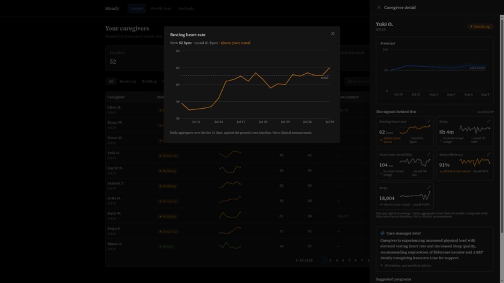Click the Steady app logo
Screen dimensions: 504x283
pyautogui.click(x=112, y=8)
